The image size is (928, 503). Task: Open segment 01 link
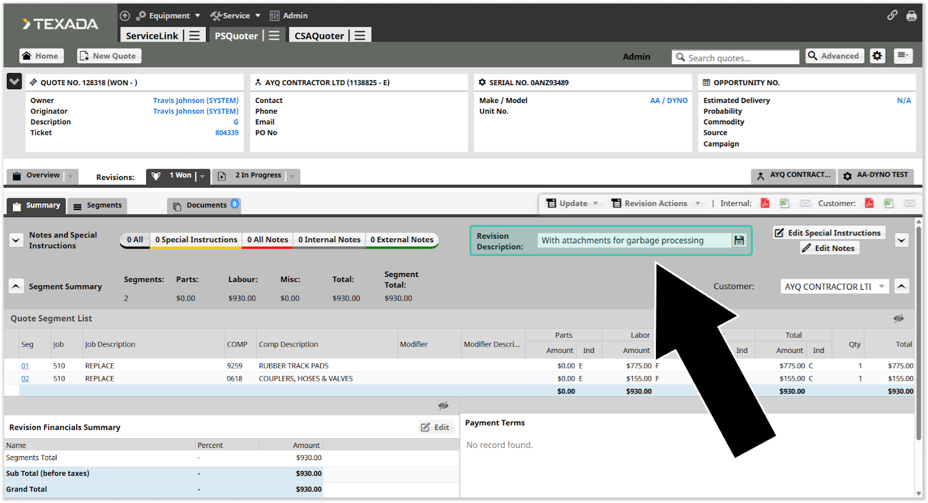25,366
